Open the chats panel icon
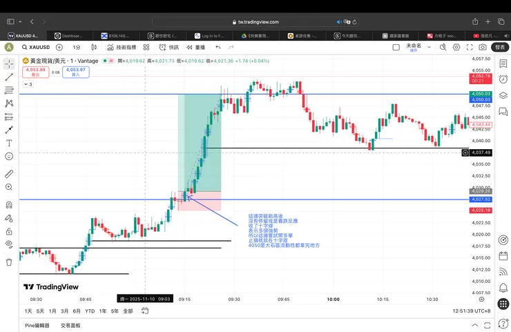 (503, 111)
